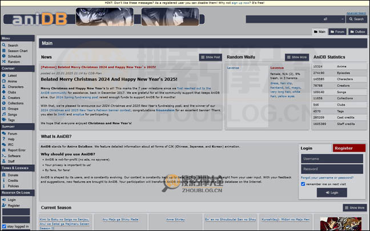The image size is (370, 231).
Task: Open the Patreon Belated Merry Christmas news headline
Action: point(98,67)
